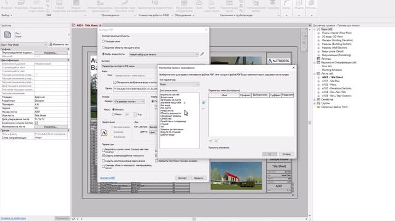
Task: Select Planting Schedule in Project Browser
Action: coord(332,70)
